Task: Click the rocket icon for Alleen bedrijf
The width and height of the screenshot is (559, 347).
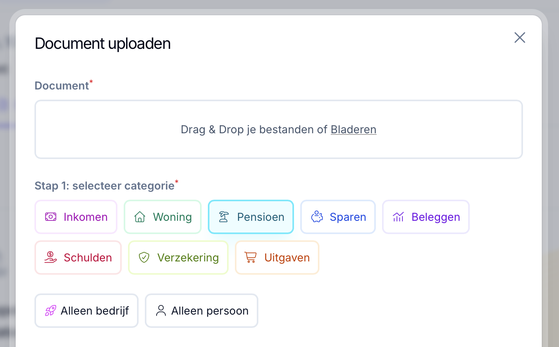Action: [x=50, y=311]
